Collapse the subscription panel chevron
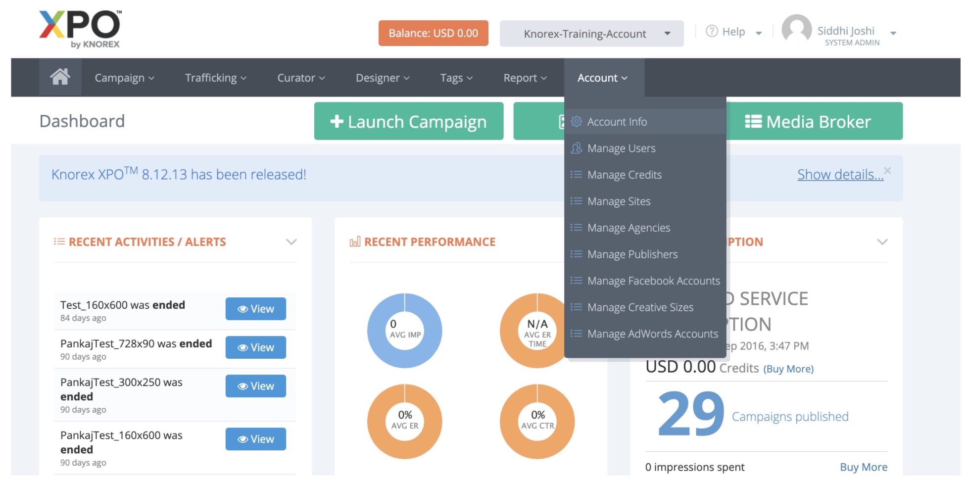966x480 pixels. coord(882,242)
